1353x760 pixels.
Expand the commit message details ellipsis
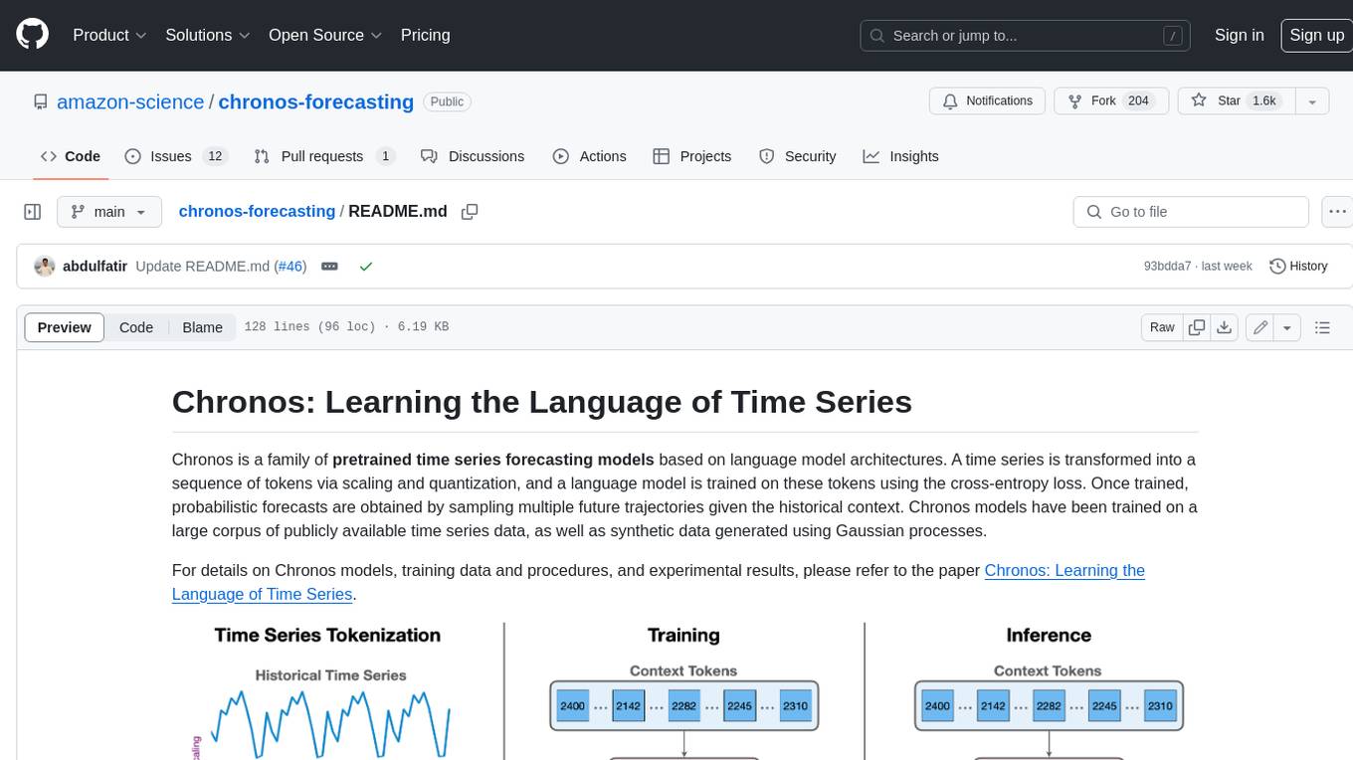[329, 267]
